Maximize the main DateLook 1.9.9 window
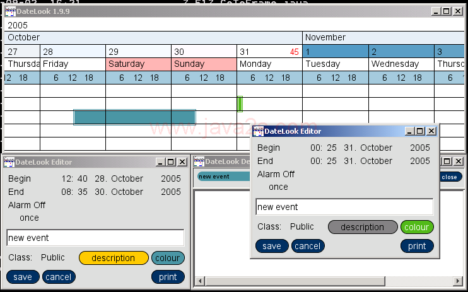The width and height of the screenshot is (468, 292). tap(447, 11)
